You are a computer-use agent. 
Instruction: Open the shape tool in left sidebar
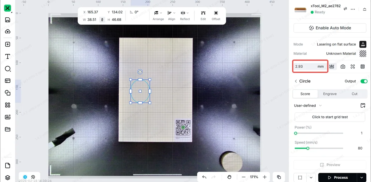(x=8, y=69)
